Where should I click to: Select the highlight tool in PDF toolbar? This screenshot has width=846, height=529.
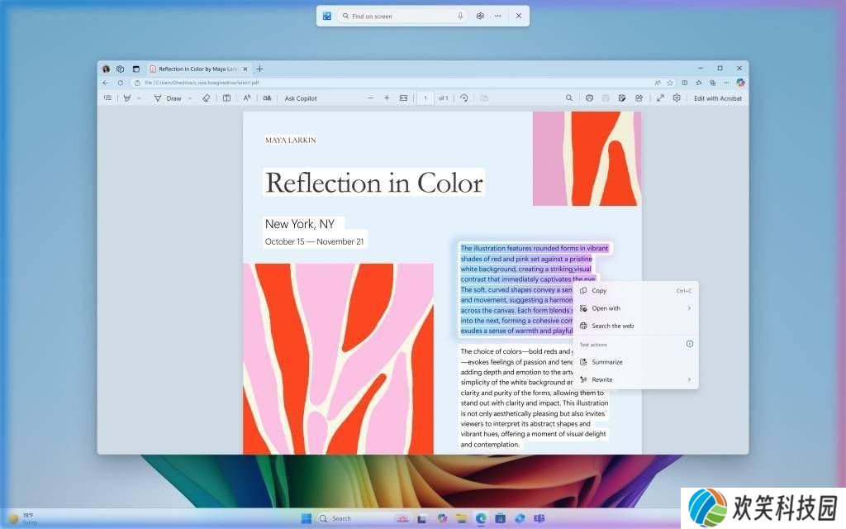point(127,98)
